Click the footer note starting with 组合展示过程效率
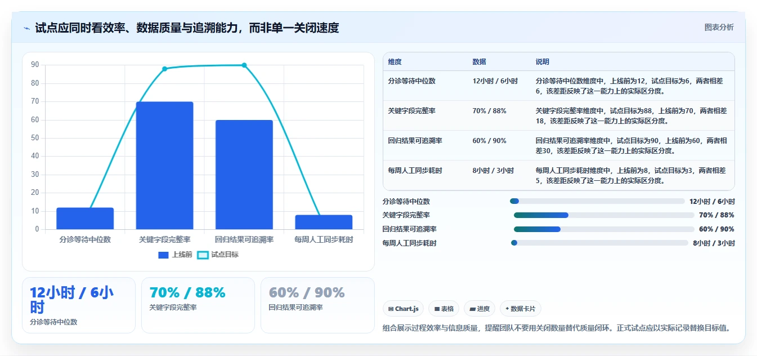 coord(556,328)
